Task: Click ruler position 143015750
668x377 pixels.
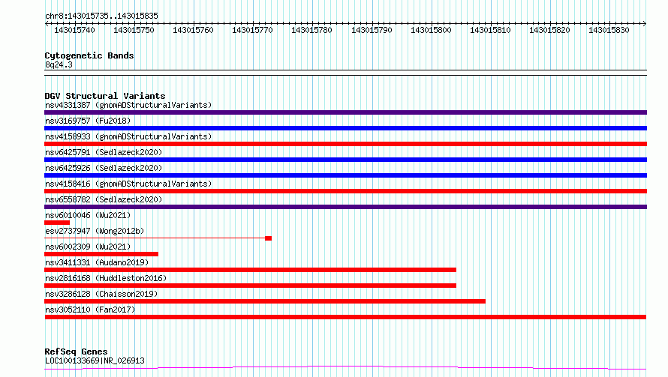Action: click(134, 30)
